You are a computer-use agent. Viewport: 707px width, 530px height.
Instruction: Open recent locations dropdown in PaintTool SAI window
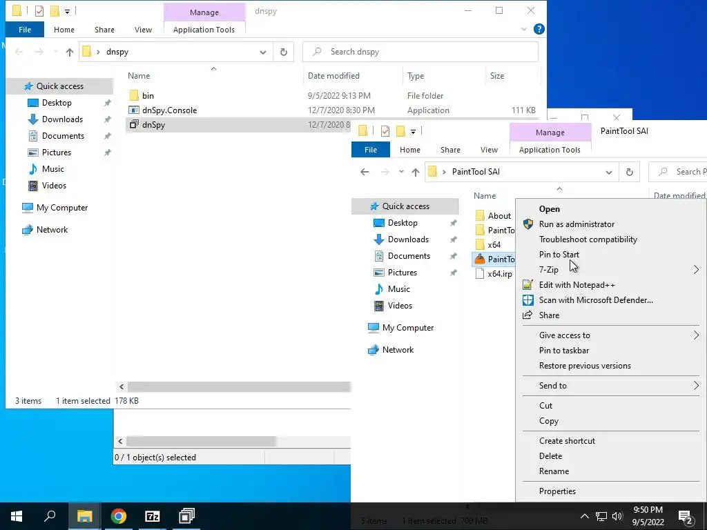[x=401, y=172]
